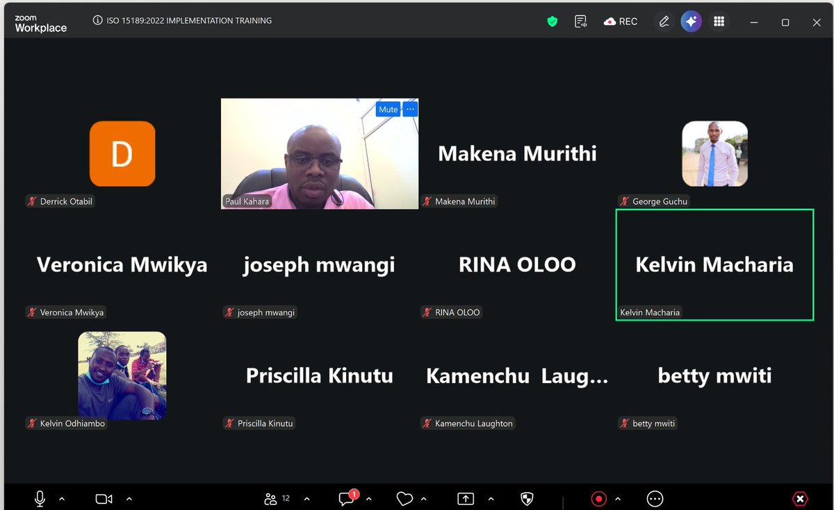The image size is (834, 510).
Task: Toggle the video camera in bottom toolbar
Action: (x=104, y=498)
